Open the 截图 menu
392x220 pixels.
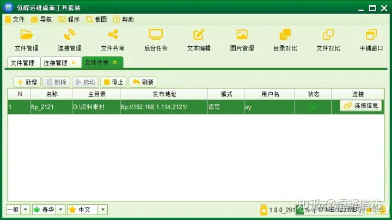96,19
